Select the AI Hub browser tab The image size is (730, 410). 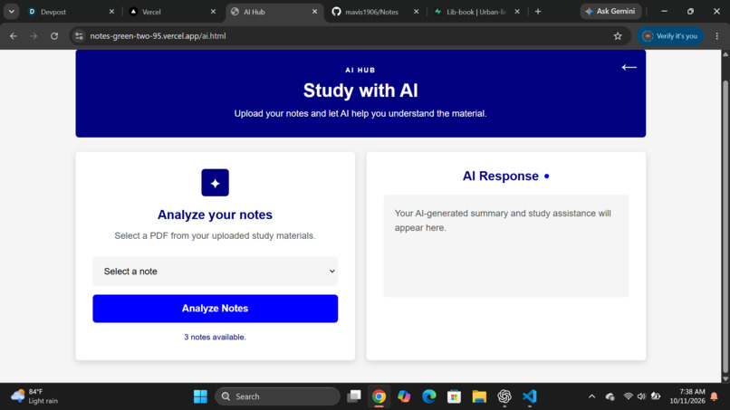click(x=274, y=12)
